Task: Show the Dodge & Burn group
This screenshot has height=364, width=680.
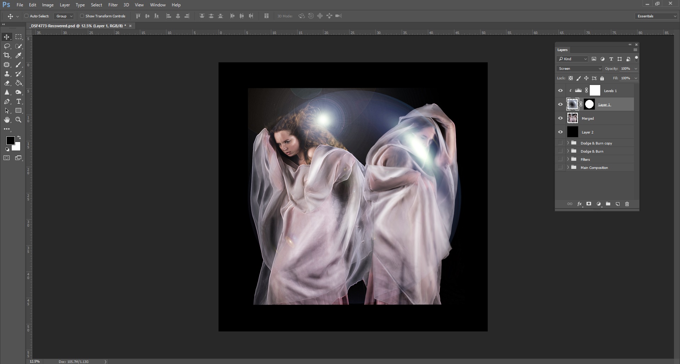Action: point(561,151)
